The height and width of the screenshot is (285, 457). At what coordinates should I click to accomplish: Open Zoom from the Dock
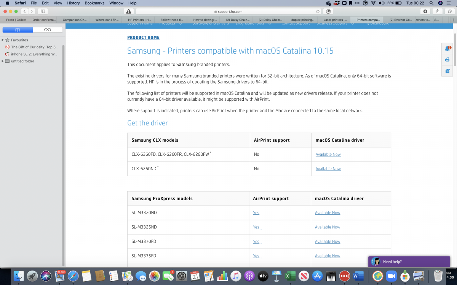point(391,276)
